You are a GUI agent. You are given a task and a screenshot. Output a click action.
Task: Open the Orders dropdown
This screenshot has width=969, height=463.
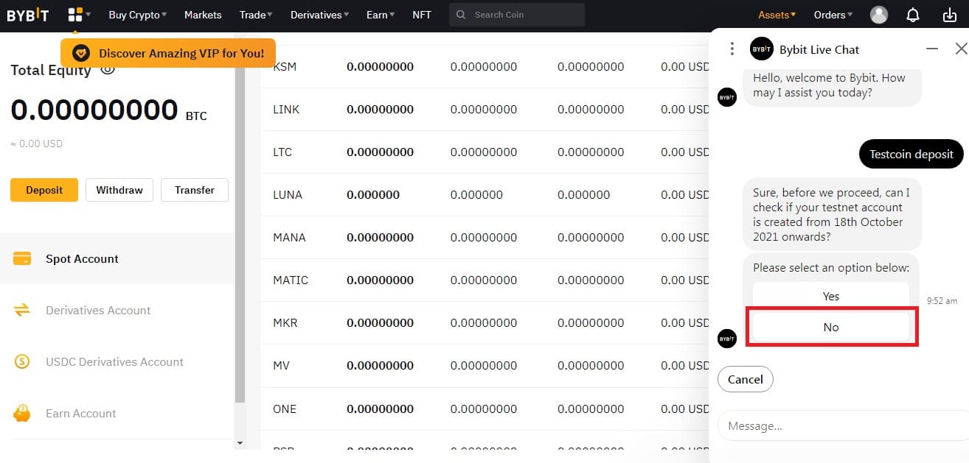[x=833, y=15]
